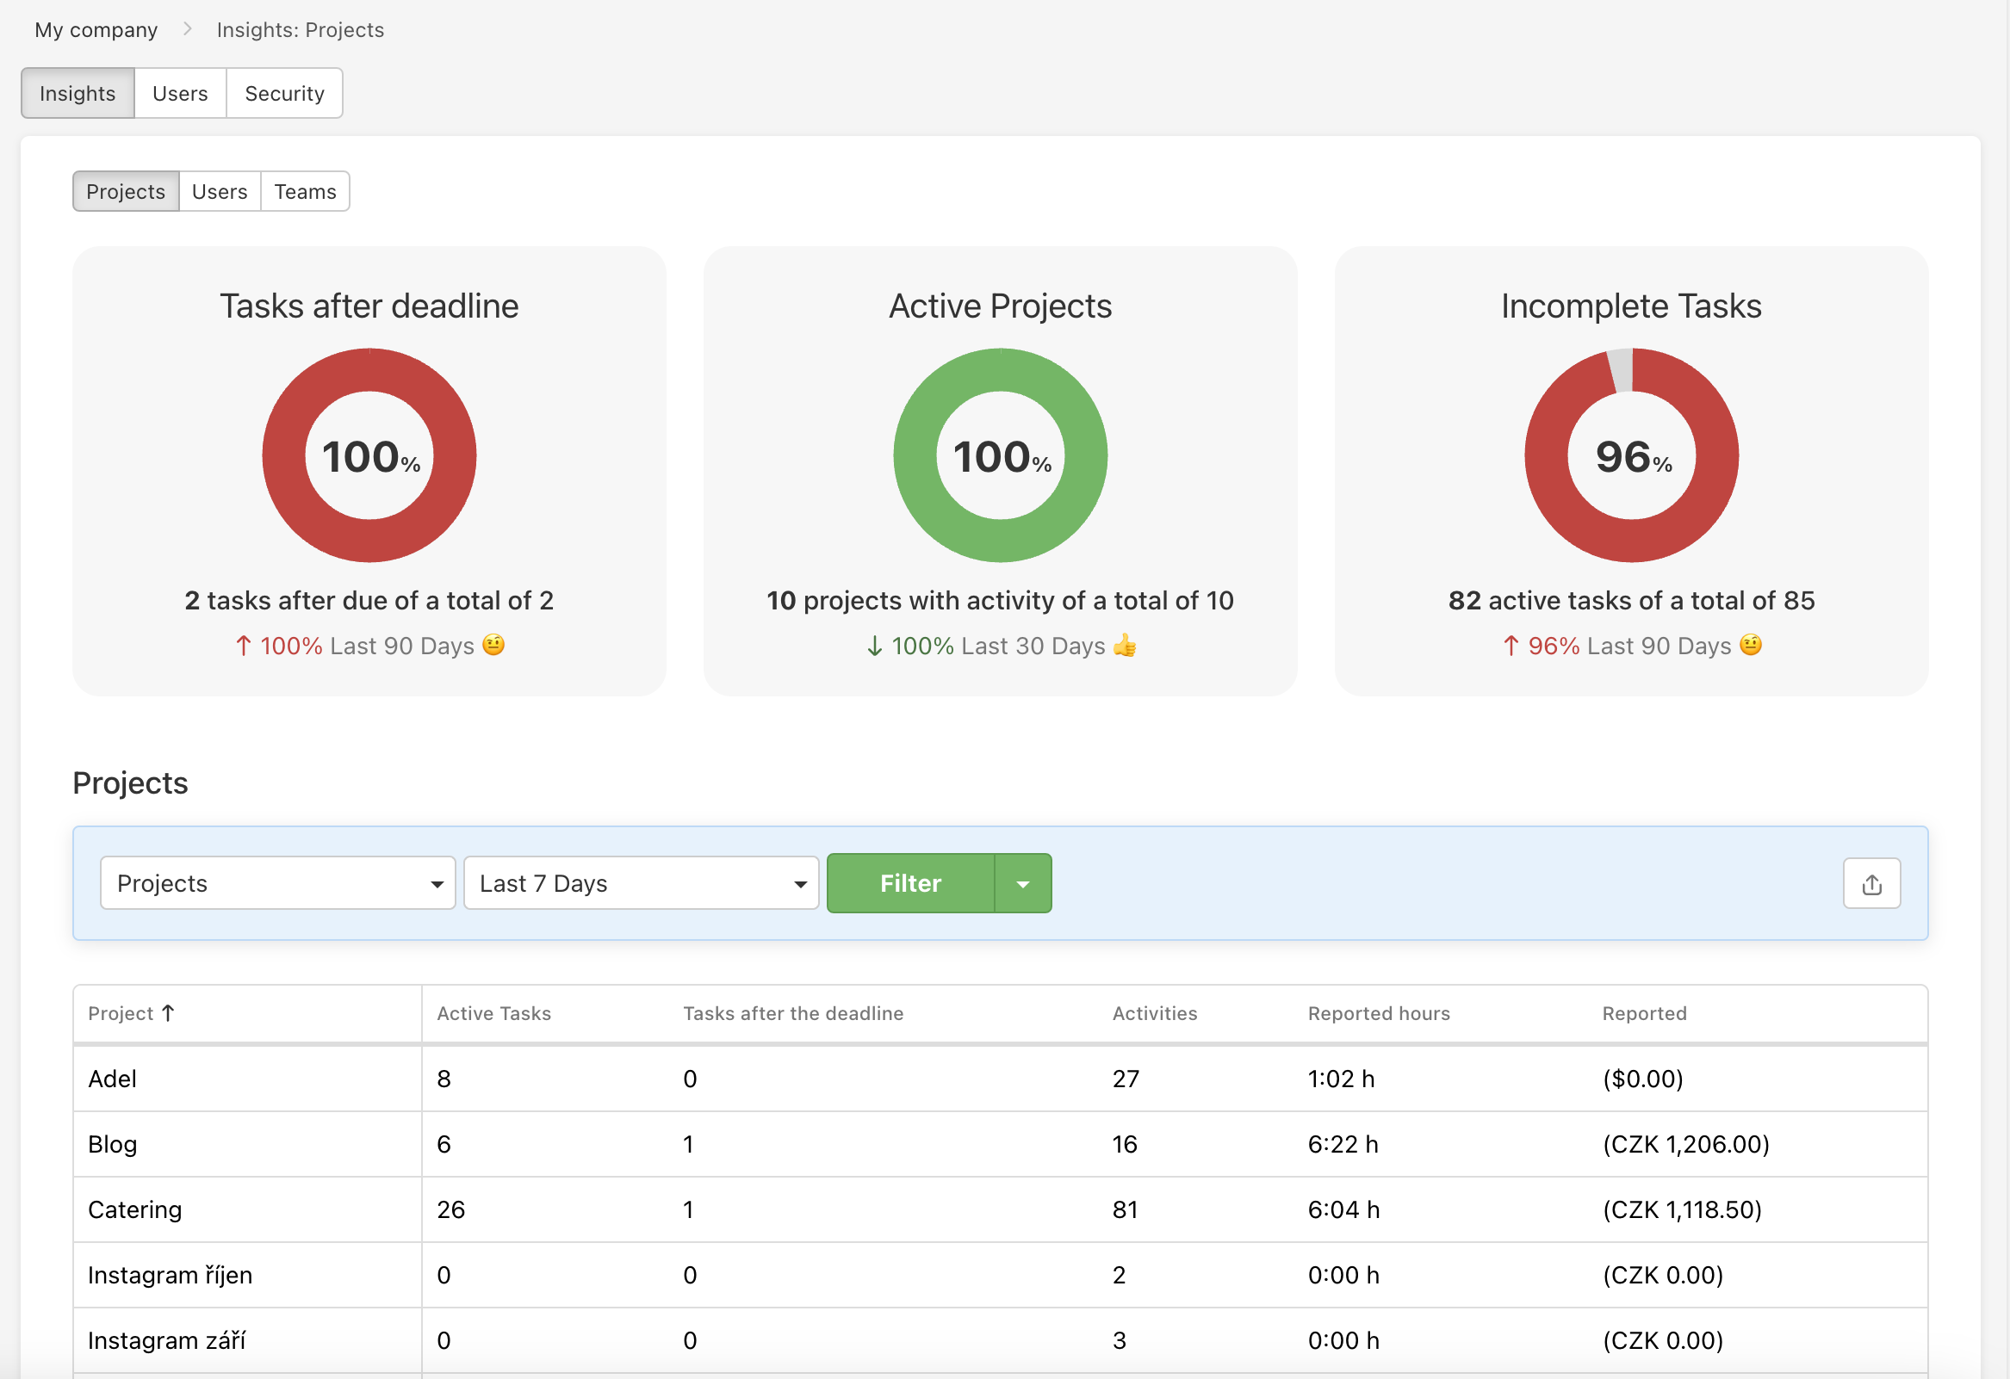
Task: Expand the Filter button split dropdown arrow
Action: 1021,882
